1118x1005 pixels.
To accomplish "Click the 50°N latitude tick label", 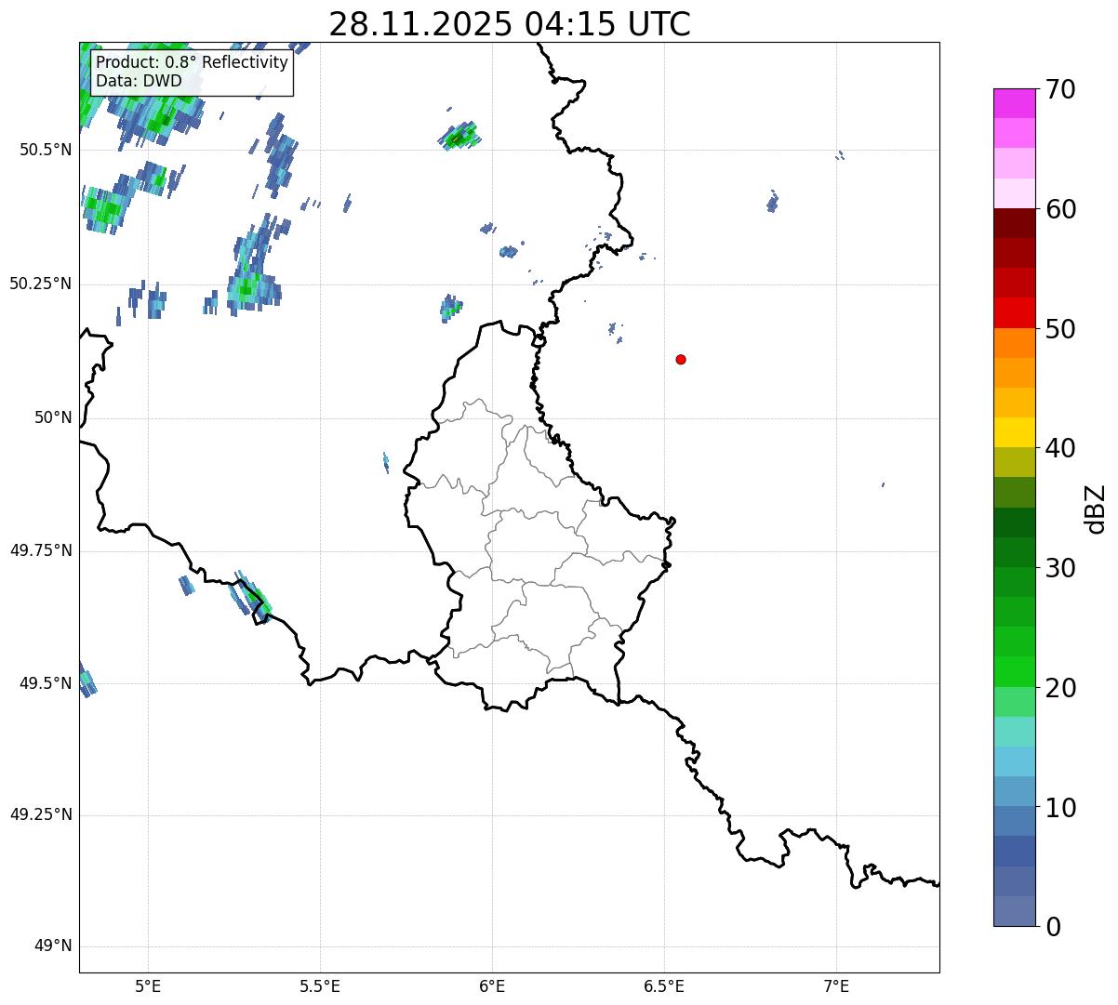I will [x=52, y=418].
